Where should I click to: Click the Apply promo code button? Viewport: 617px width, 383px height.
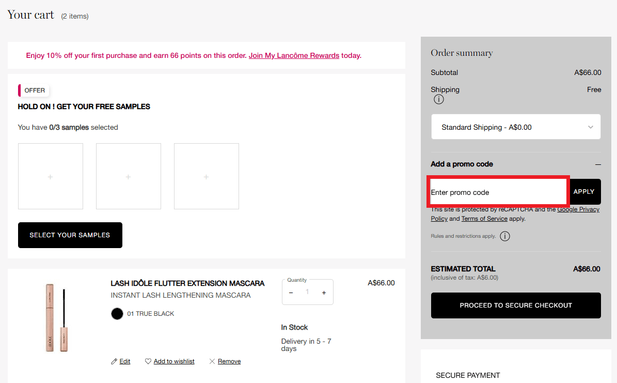click(584, 191)
